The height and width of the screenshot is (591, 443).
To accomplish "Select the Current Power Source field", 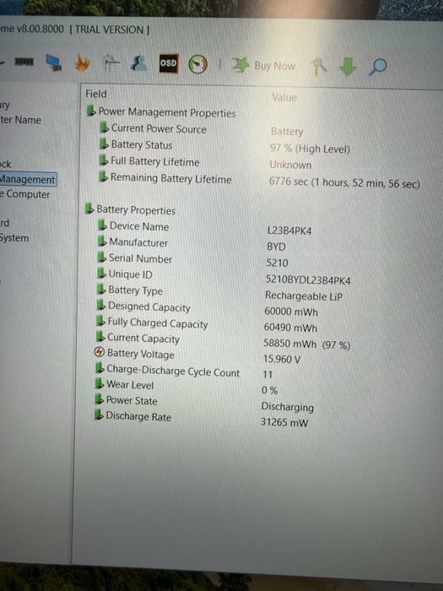I will pos(159,129).
